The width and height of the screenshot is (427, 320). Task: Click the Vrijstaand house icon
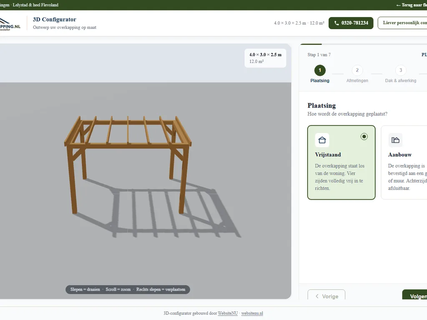coord(322,140)
